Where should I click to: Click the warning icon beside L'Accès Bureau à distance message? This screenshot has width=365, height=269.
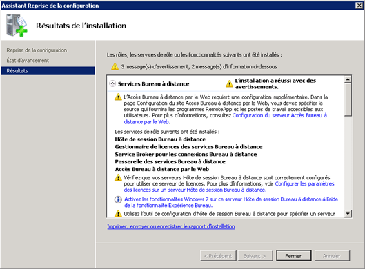[118, 97]
